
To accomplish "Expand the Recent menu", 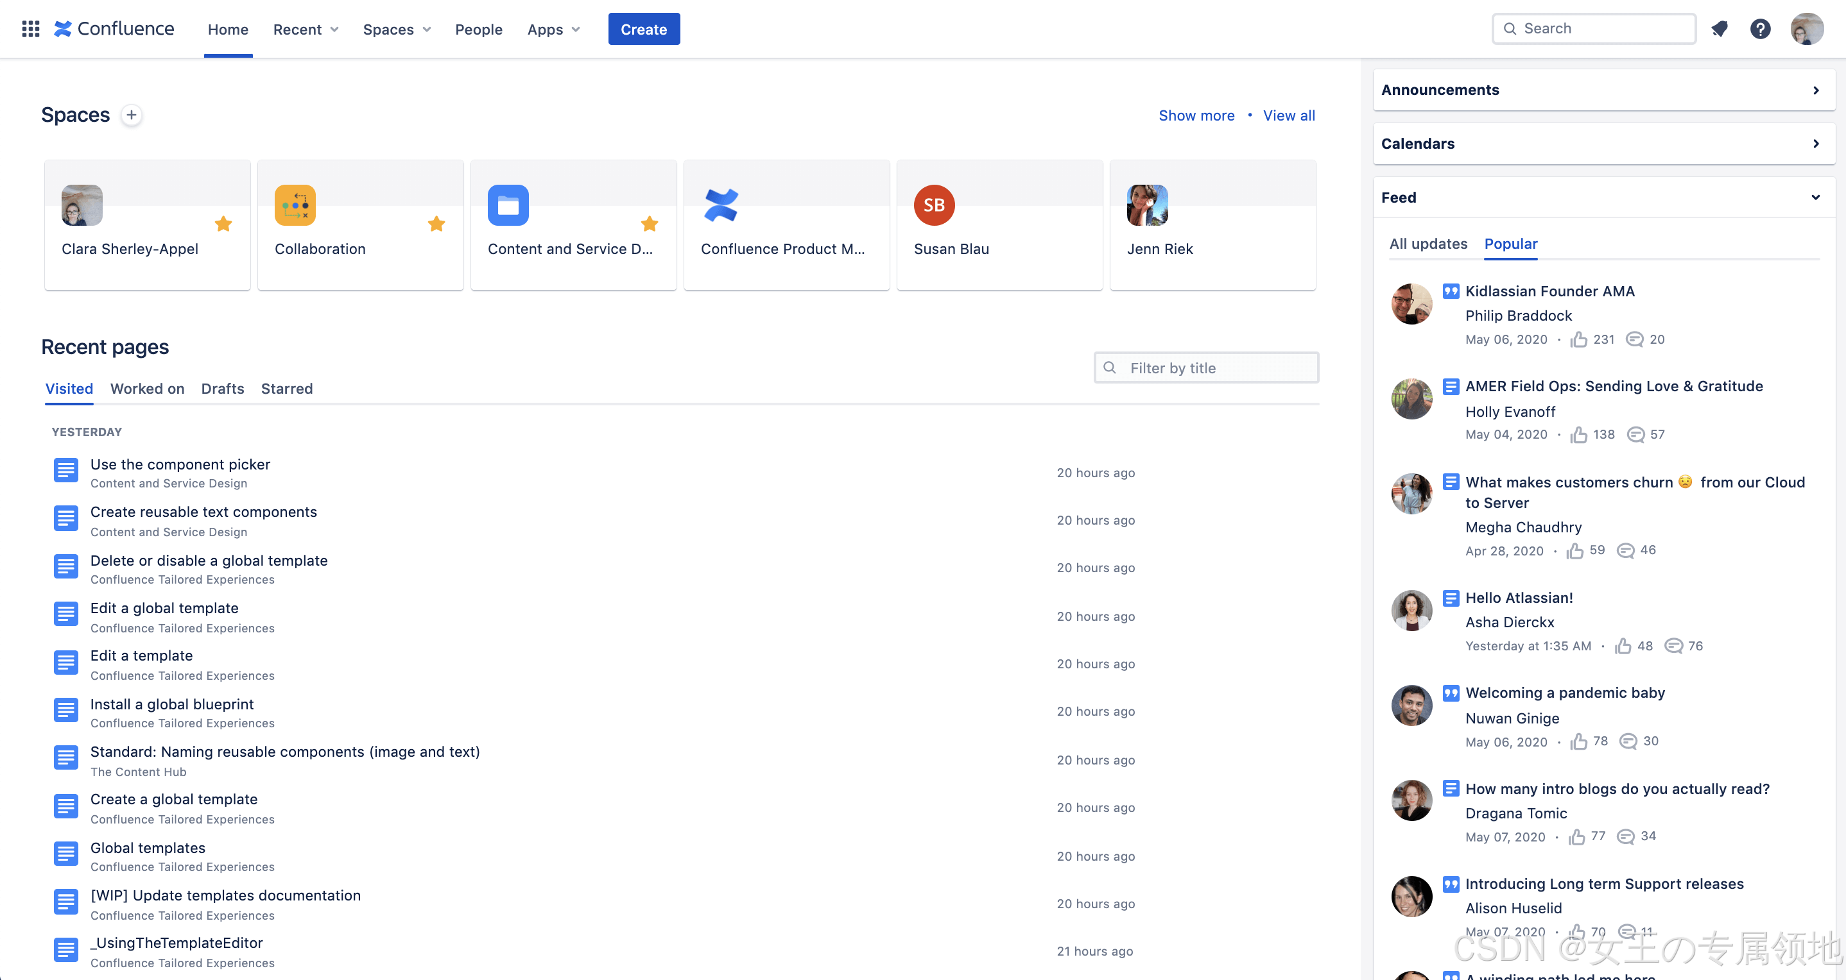I will click(306, 30).
